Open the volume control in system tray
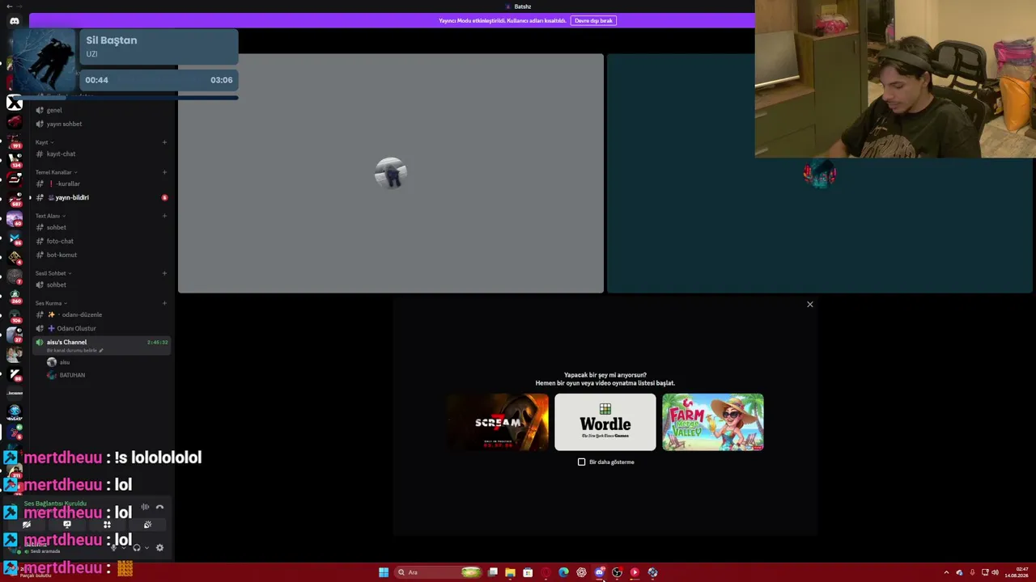Screen dimensions: 1036x582 [x=995, y=572]
